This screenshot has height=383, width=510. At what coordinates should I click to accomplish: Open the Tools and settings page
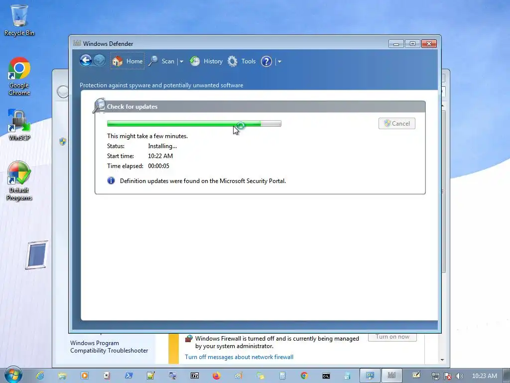click(242, 61)
